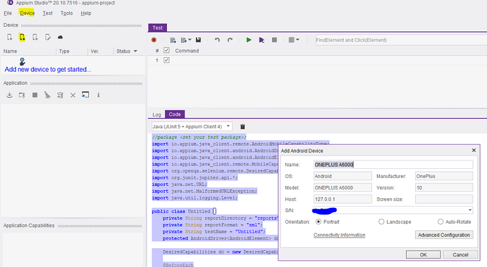The height and width of the screenshot is (267, 487).
Task: Click the Stop application square icon
Action: tap(35, 95)
